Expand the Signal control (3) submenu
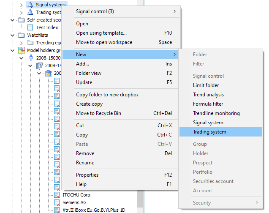269x213 pixels. 174,11
